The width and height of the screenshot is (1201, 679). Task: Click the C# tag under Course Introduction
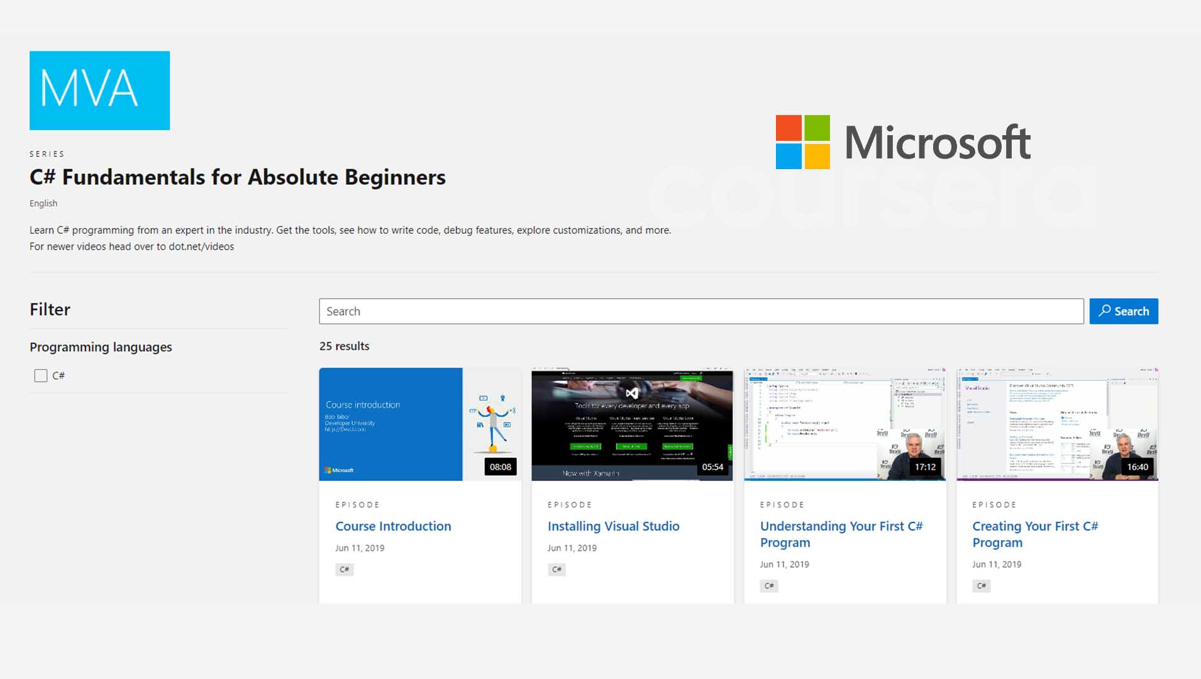click(344, 569)
